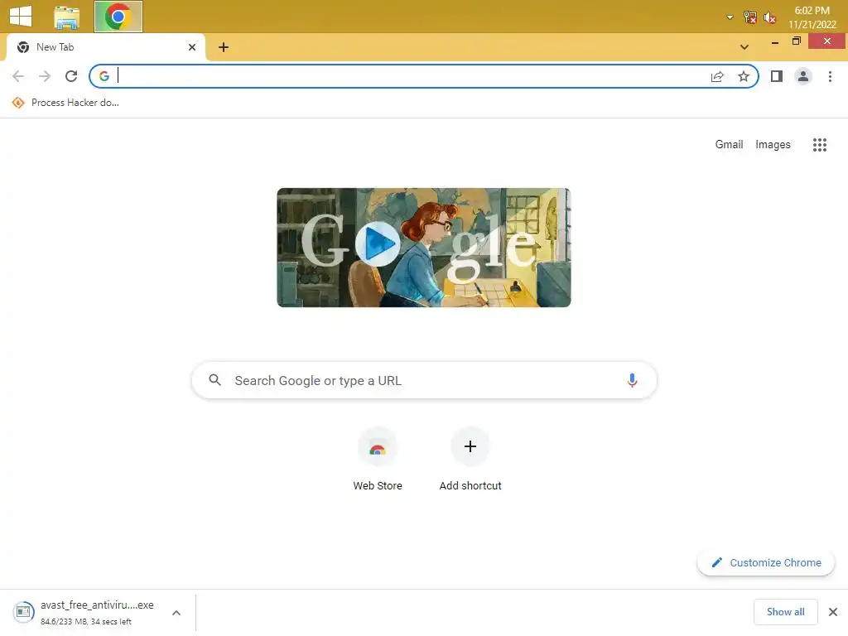Go back to the previous page
Image resolution: width=848 pixels, height=636 pixels.
click(x=18, y=76)
